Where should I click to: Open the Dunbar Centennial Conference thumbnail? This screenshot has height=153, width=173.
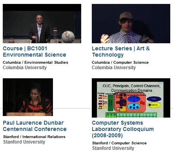[x=28, y=97]
